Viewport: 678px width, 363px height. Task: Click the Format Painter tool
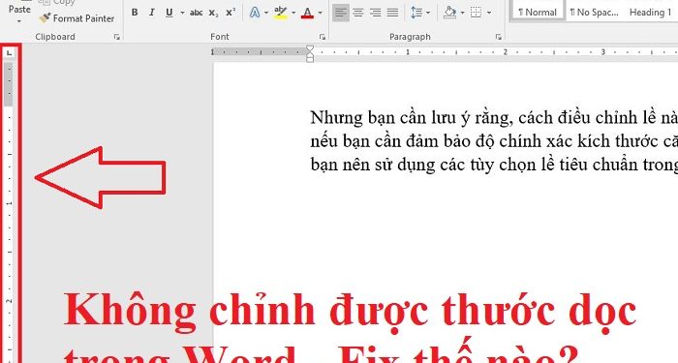click(77, 18)
